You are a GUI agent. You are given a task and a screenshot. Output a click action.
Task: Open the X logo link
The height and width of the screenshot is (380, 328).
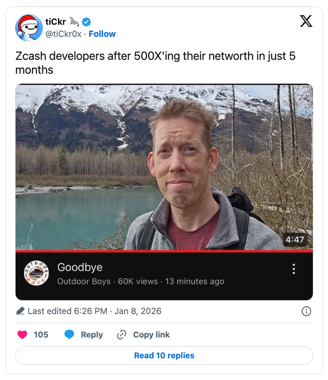point(306,21)
